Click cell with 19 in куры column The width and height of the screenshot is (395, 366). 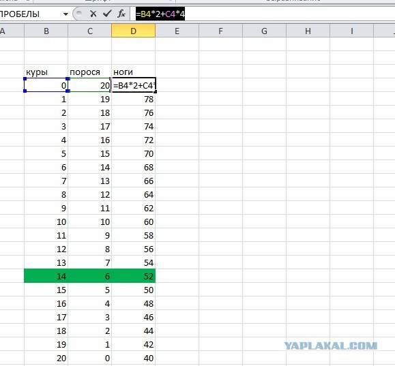pyautogui.click(x=46, y=344)
